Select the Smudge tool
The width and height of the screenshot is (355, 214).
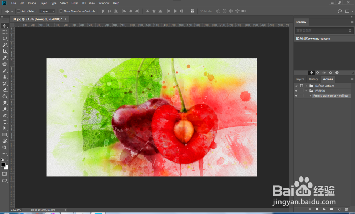(5, 103)
